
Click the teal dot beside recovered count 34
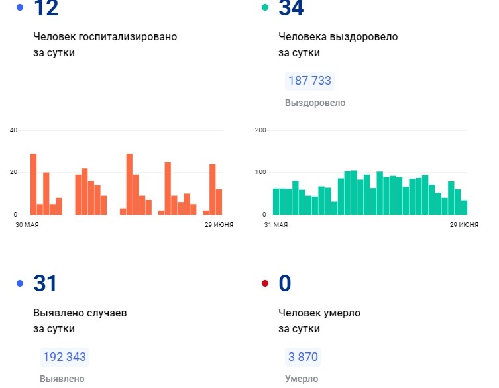coord(265,7)
